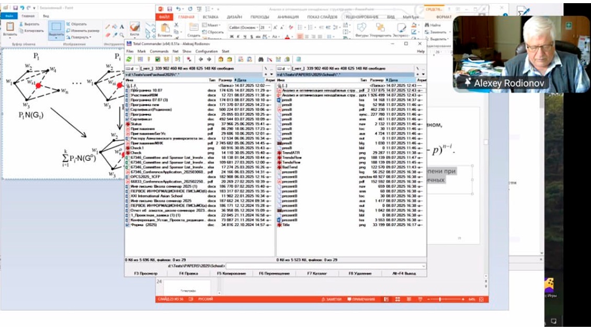
Task: Toggle Italic (К) in PowerPoint ribbon
Action: point(238,37)
